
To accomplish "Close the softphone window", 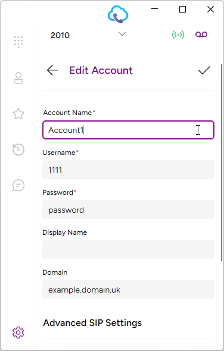I will (210, 9).
